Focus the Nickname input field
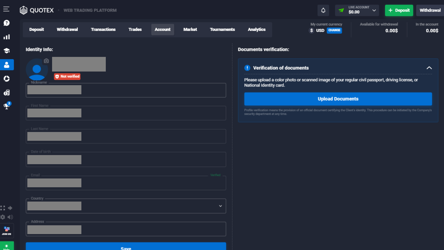This screenshot has height=250, width=444. (x=126, y=90)
